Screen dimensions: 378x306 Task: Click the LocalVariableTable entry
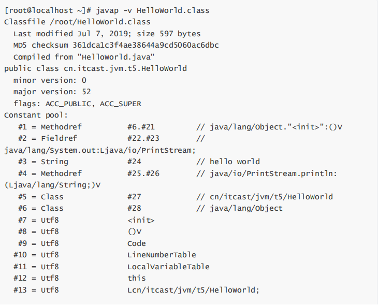coord(168,267)
